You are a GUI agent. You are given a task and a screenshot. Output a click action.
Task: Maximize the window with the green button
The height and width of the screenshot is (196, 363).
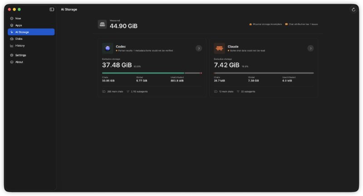click(19, 10)
